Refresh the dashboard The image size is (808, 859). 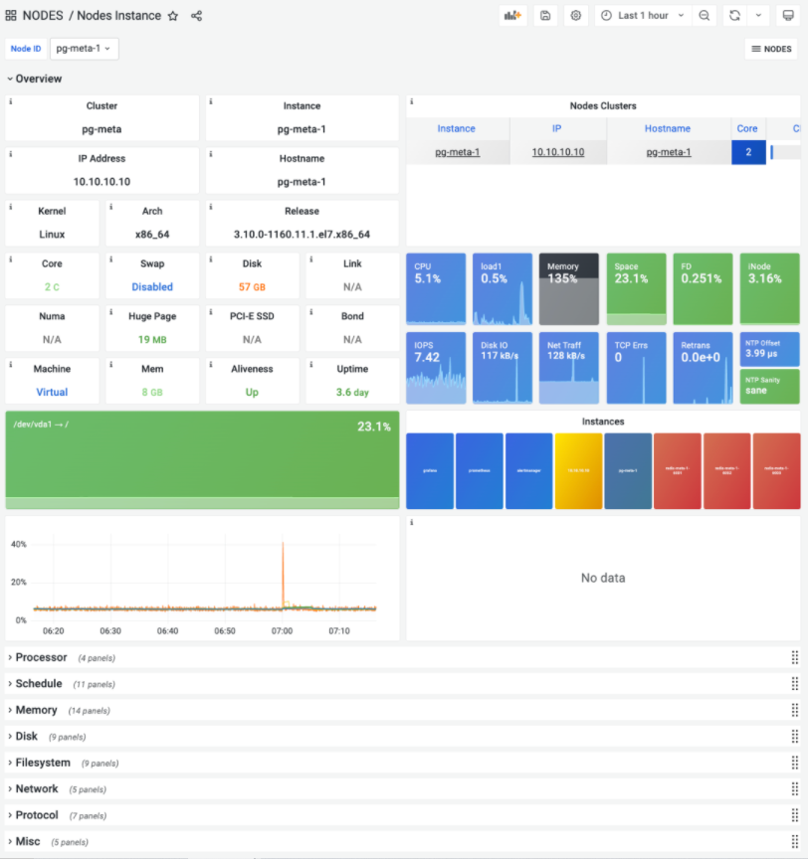click(x=734, y=15)
